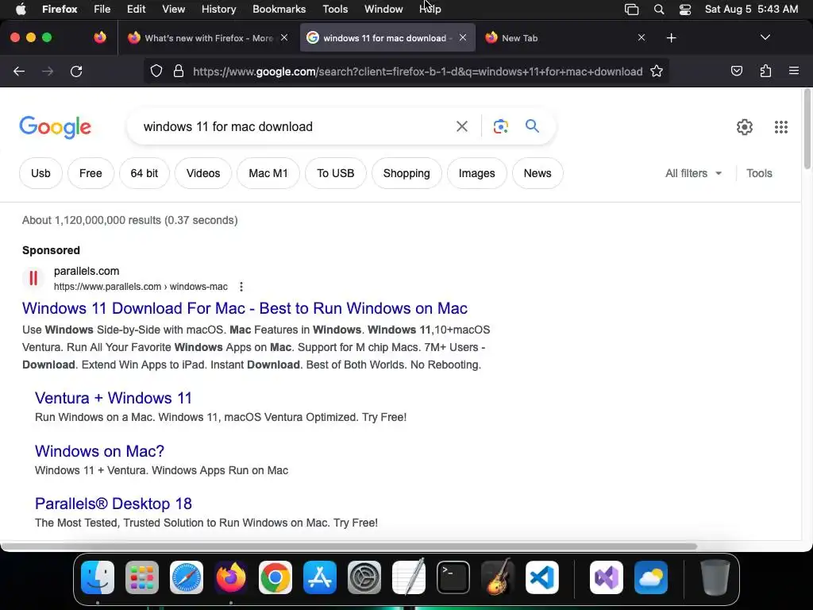Screen dimensions: 813x610
Task: Open the Tools search options
Action: [758, 173]
